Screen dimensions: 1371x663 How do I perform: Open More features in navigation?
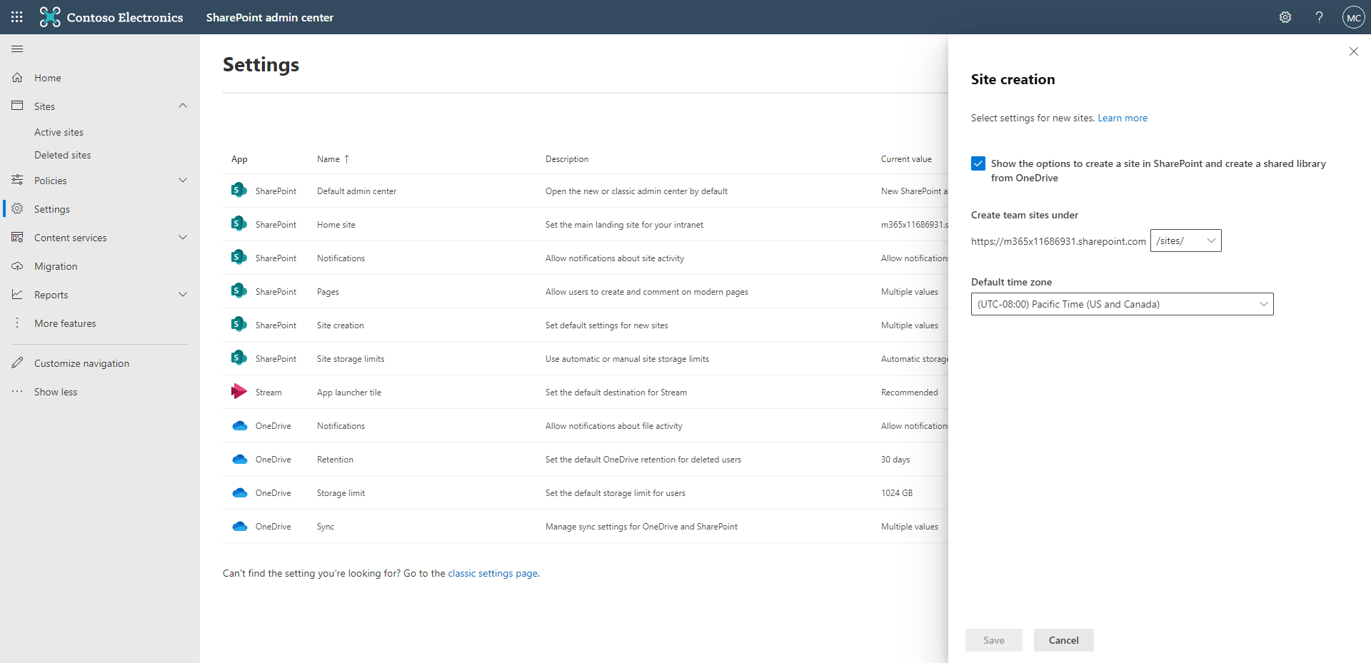tap(65, 323)
